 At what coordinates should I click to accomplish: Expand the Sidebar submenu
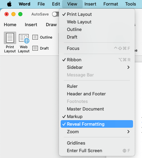point(97,67)
